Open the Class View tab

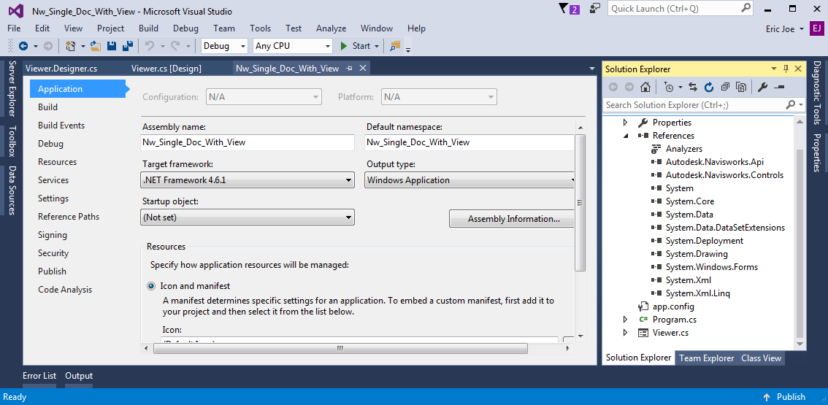(x=761, y=358)
